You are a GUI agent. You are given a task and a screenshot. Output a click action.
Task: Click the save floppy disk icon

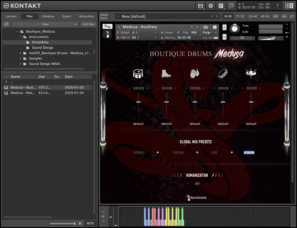pyautogui.click(x=201, y=6)
